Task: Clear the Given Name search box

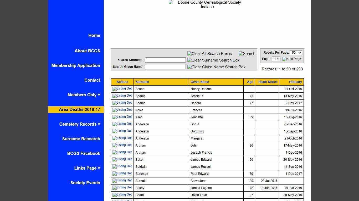Action: 216,67
